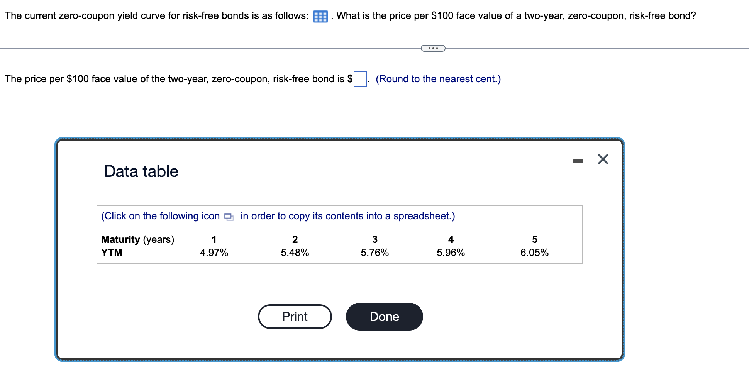Click the maturity year 2 column header
749x390 pixels.
pos(295,239)
